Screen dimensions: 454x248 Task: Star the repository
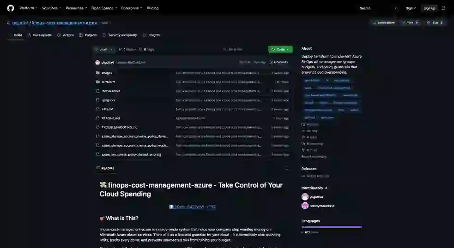click(435, 23)
